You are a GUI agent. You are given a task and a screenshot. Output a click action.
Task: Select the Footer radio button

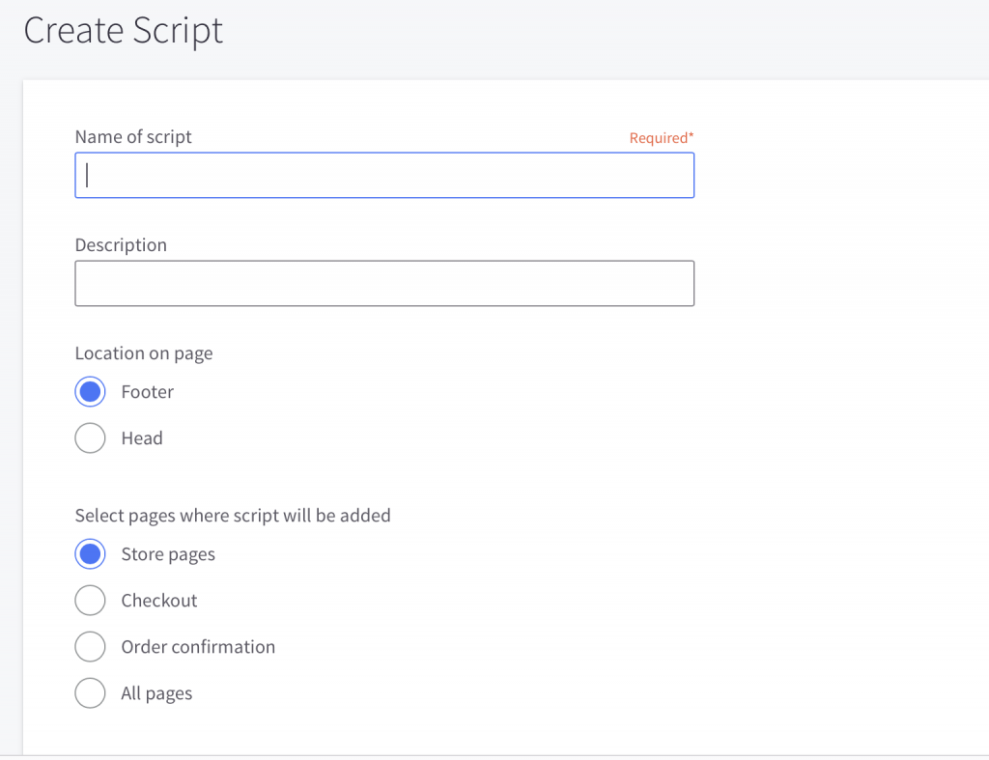click(90, 391)
